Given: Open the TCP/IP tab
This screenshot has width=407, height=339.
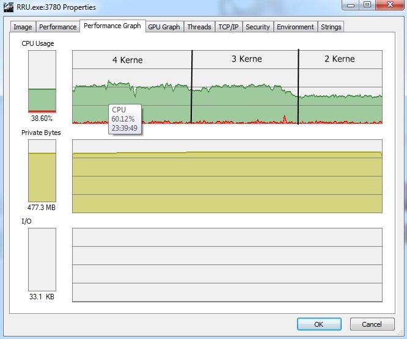Looking at the screenshot, I should (x=229, y=27).
